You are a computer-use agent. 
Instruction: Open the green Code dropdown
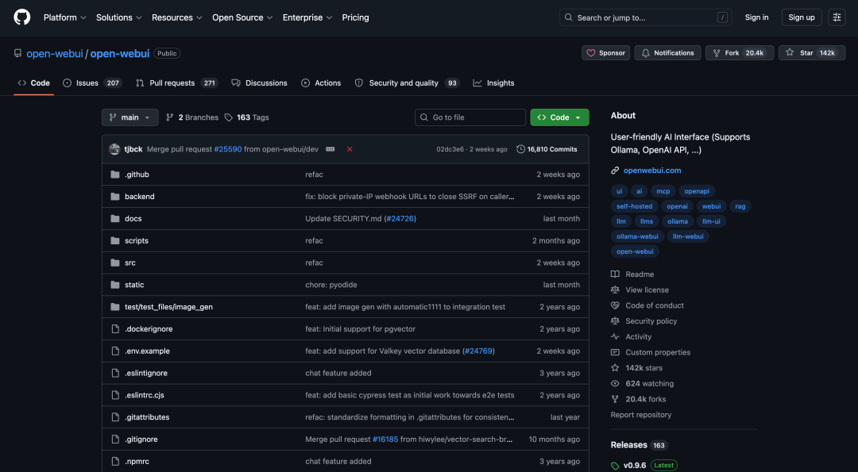tap(560, 117)
